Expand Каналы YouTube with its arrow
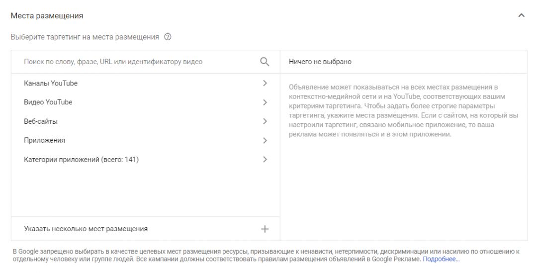 [x=265, y=83]
